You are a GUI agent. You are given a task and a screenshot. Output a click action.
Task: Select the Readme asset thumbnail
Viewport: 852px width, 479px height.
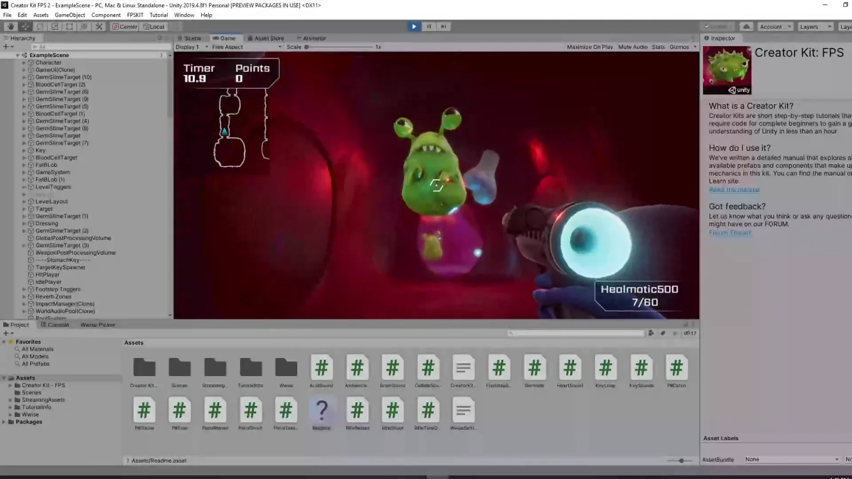(x=322, y=410)
